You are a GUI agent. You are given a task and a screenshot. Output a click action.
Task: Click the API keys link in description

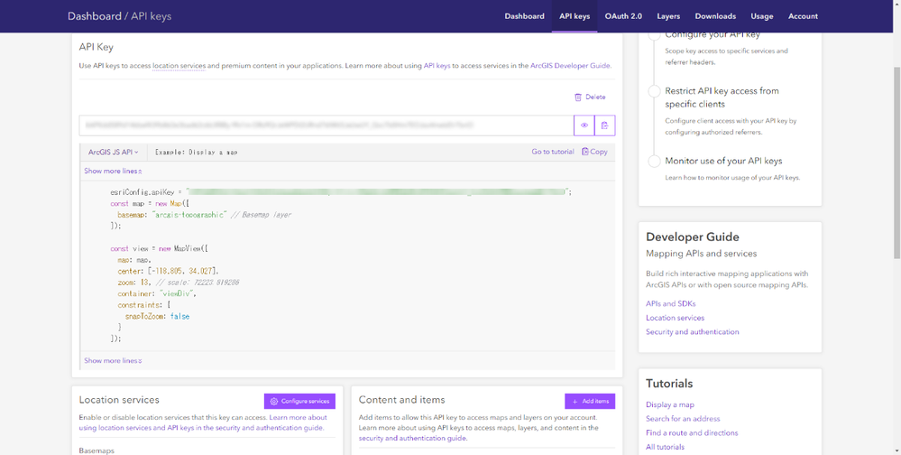click(x=437, y=66)
